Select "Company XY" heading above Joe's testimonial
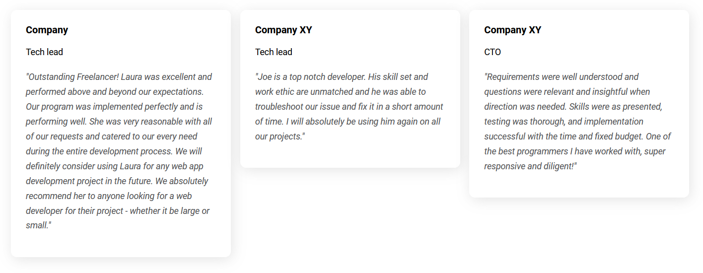 283,30
